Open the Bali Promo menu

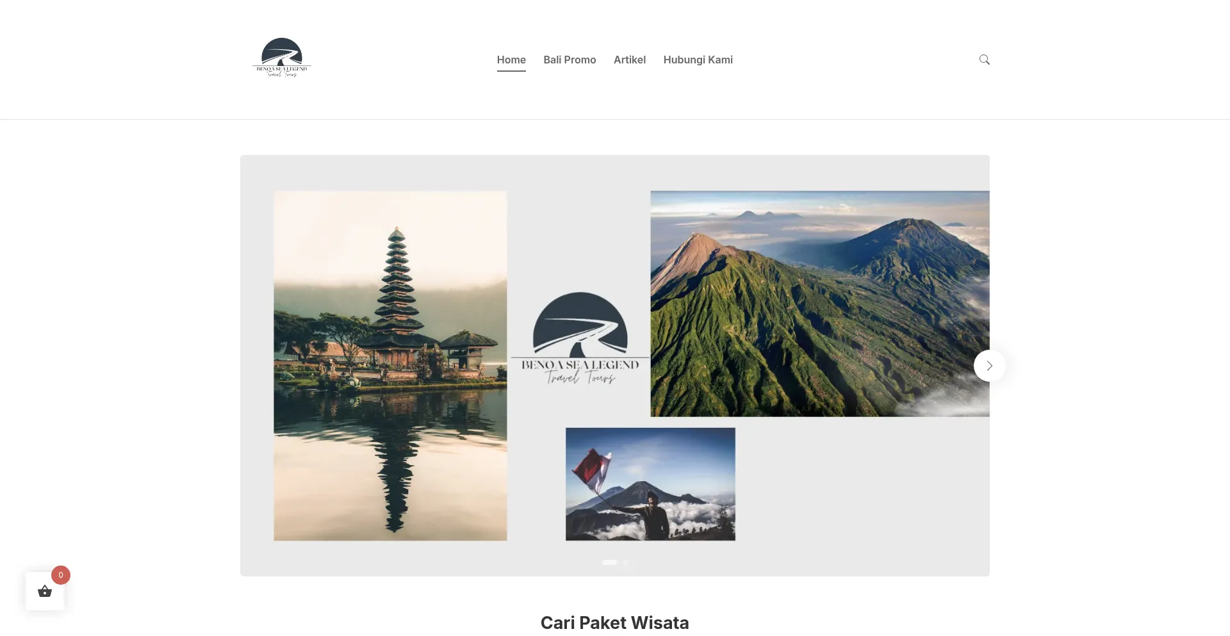[x=570, y=60]
